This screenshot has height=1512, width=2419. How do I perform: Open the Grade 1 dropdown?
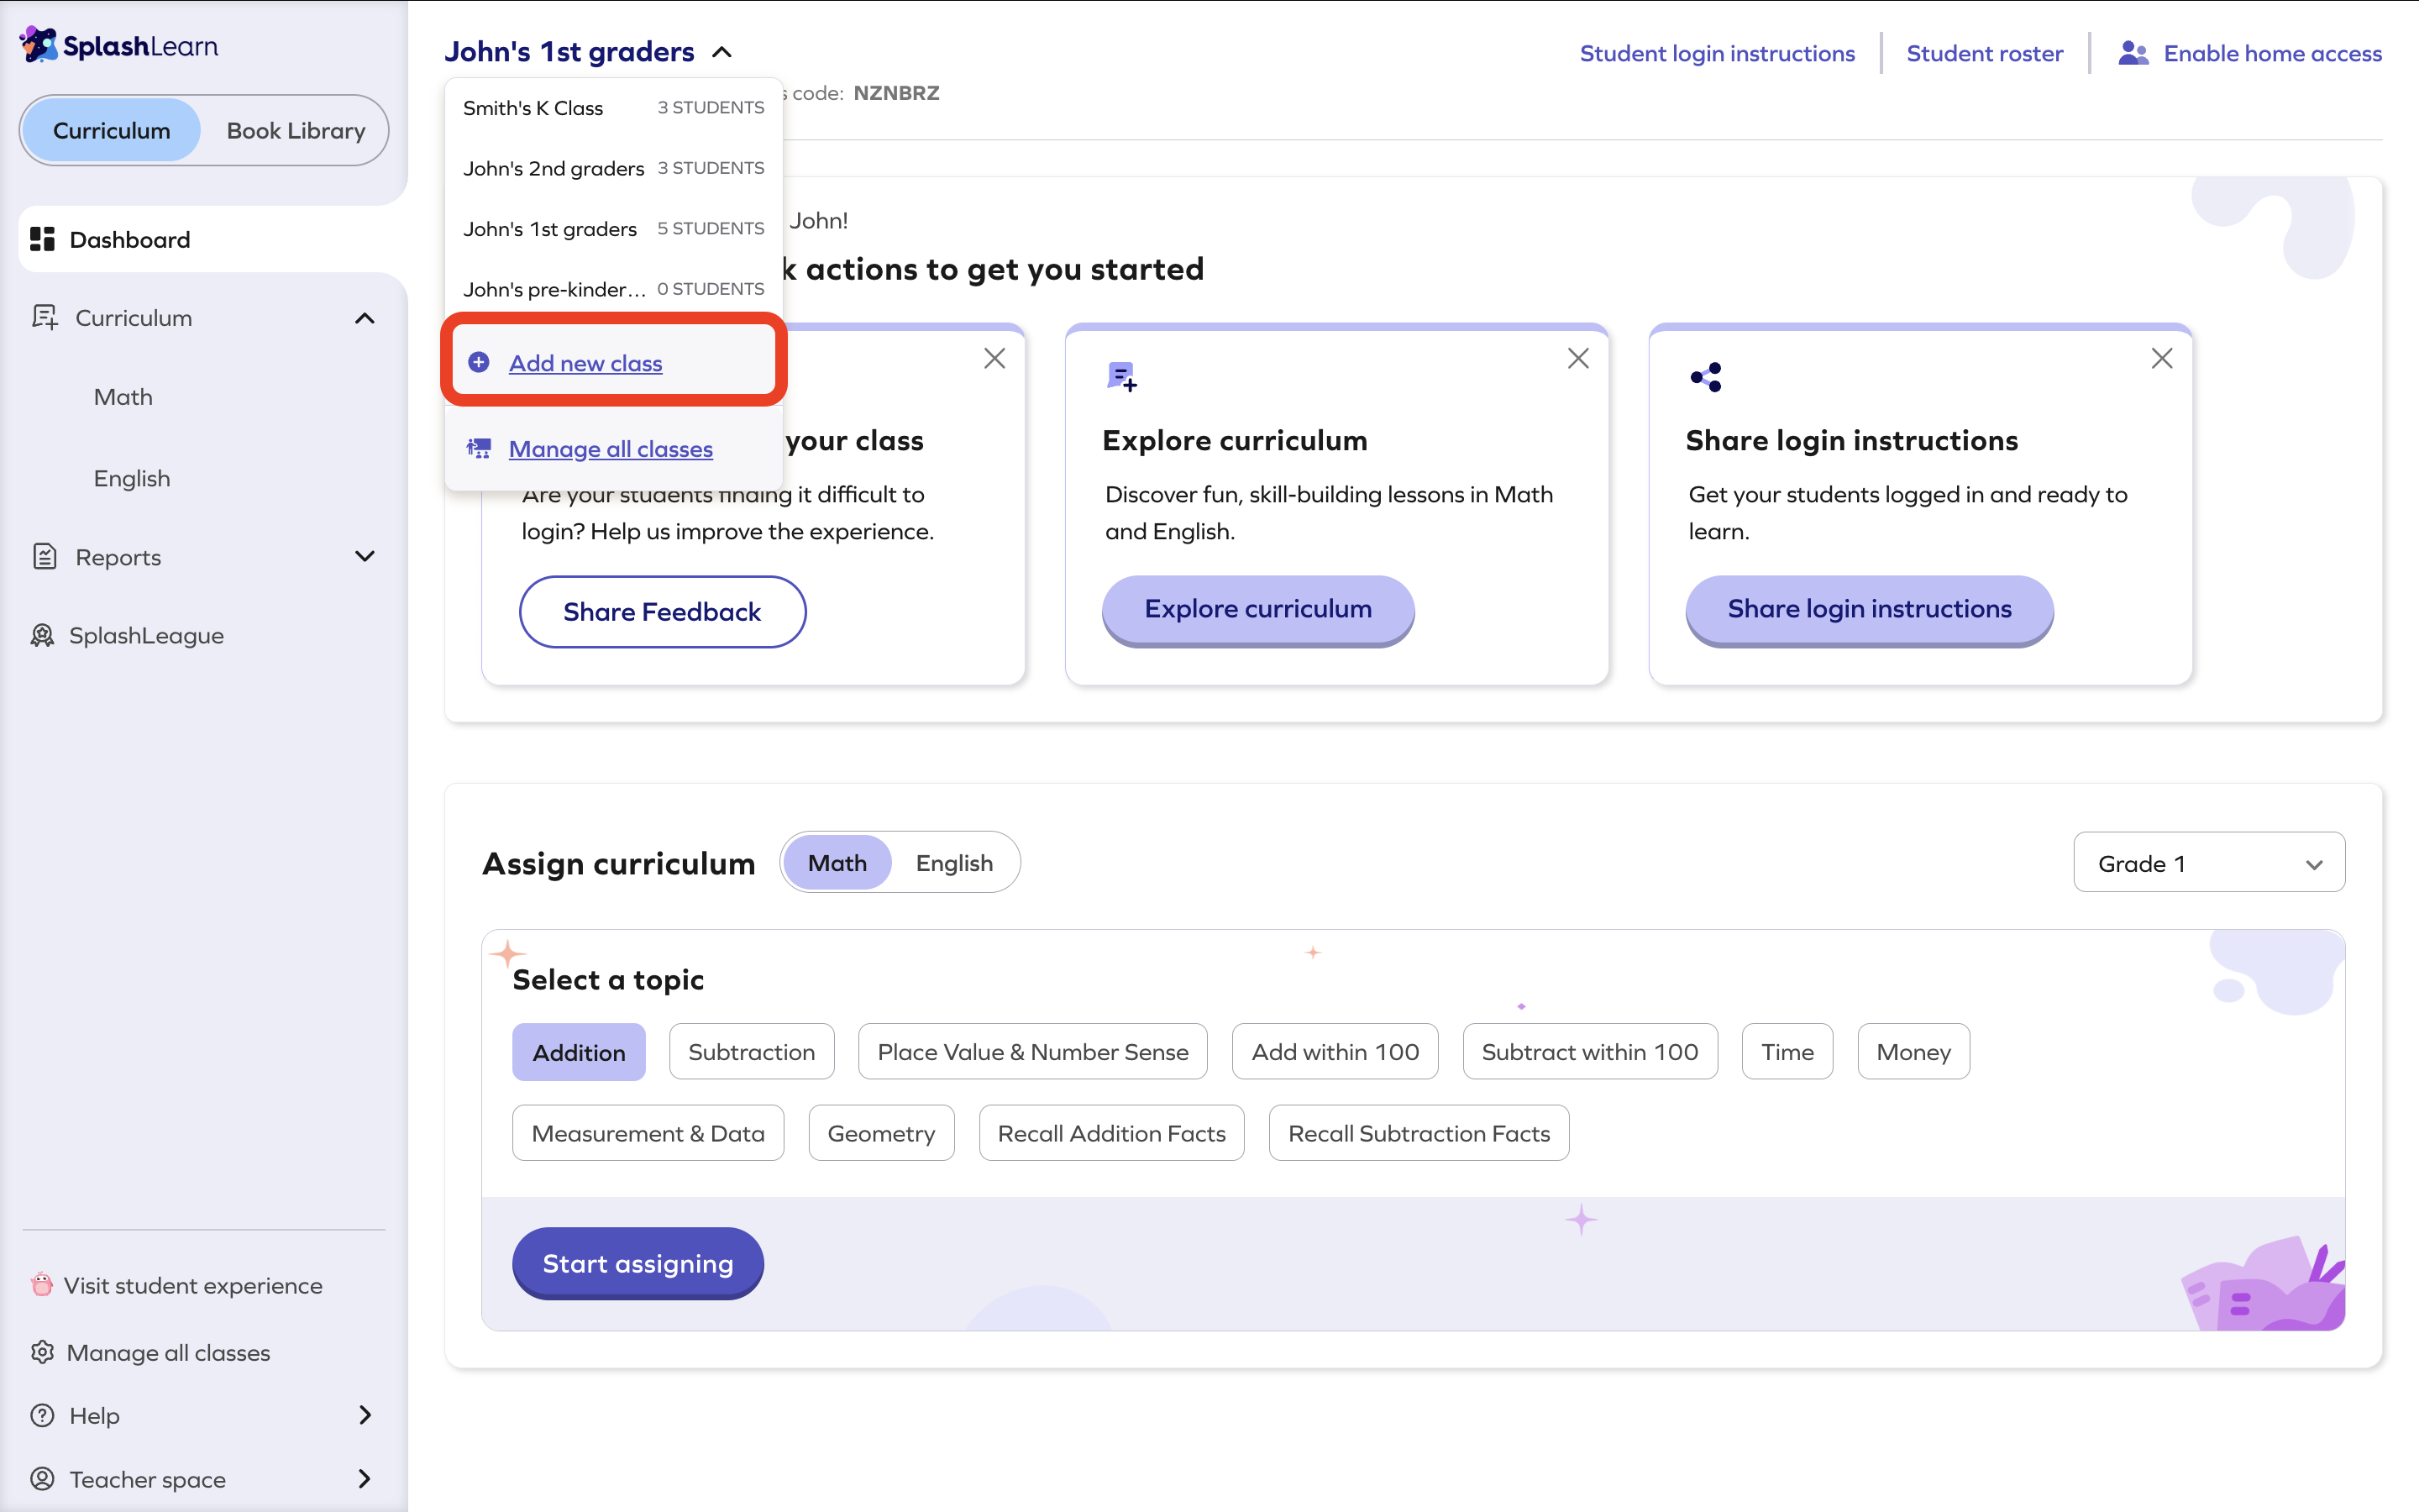(x=2209, y=862)
